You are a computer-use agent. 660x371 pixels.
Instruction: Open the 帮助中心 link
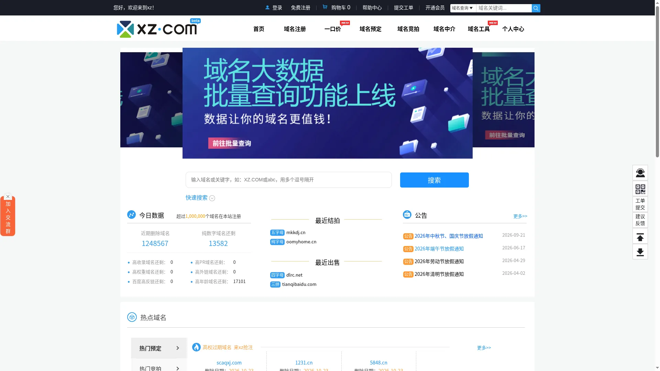coord(372,8)
